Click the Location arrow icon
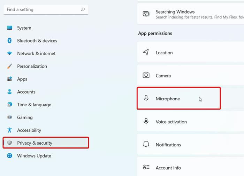The height and width of the screenshot is (176, 244). pyautogui.click(x=146, y=53)
